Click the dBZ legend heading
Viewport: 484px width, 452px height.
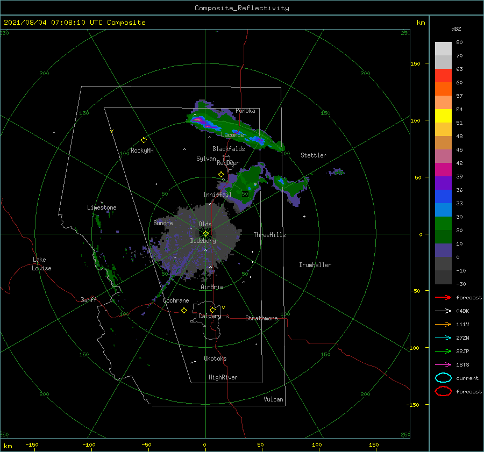[x=456, y=28]
